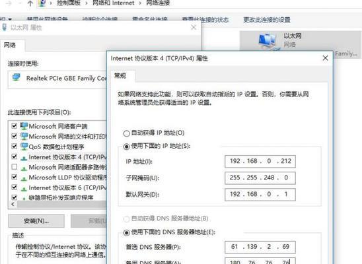Click the Realtek PCIe GBE adapter icon
This screenshot has height=264, width=362.
point(17,77)
